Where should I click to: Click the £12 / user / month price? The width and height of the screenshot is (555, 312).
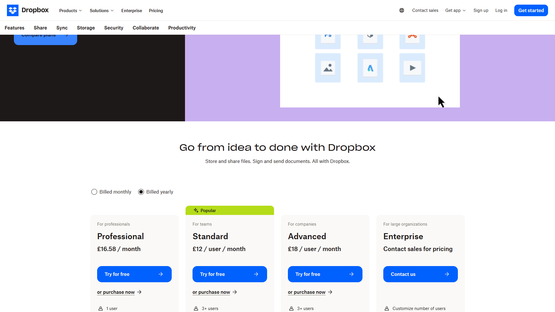[x=219, y=249]
